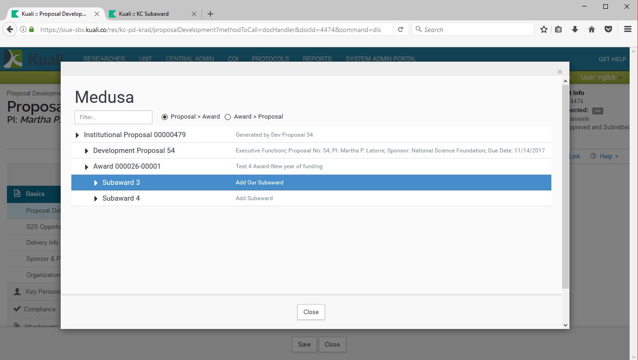Screen dimensions: 638x360
Task: Expand the Institutional Proposal 00000479 node
Action: pos(77,135)
